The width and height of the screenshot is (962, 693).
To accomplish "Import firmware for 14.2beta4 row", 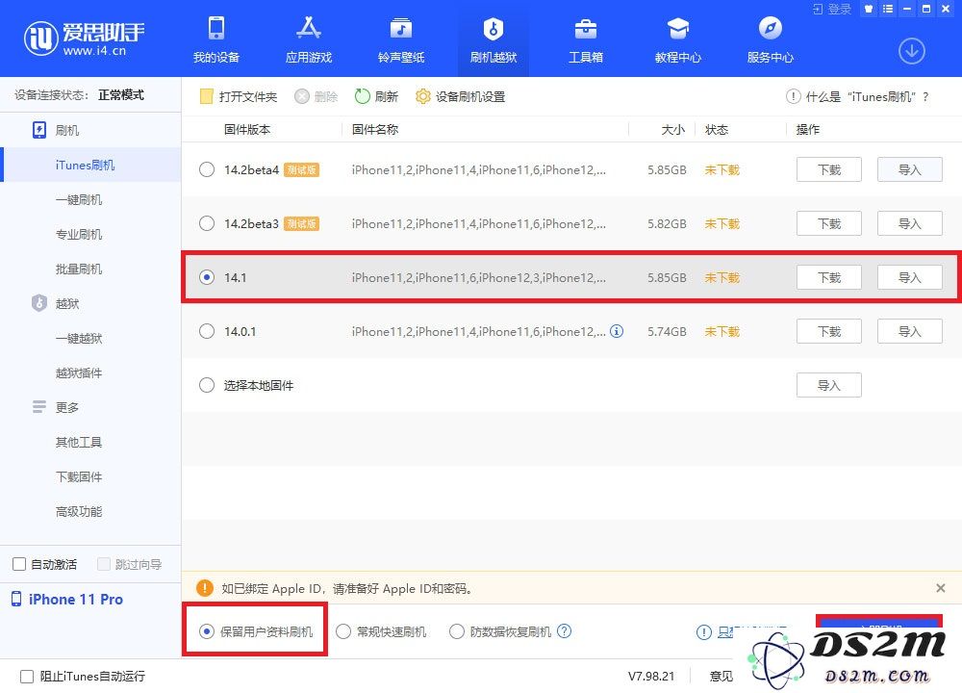I will click(910, 169).
